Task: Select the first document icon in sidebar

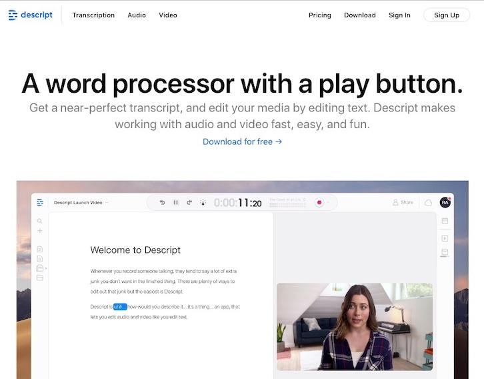Action: point(40,250)
